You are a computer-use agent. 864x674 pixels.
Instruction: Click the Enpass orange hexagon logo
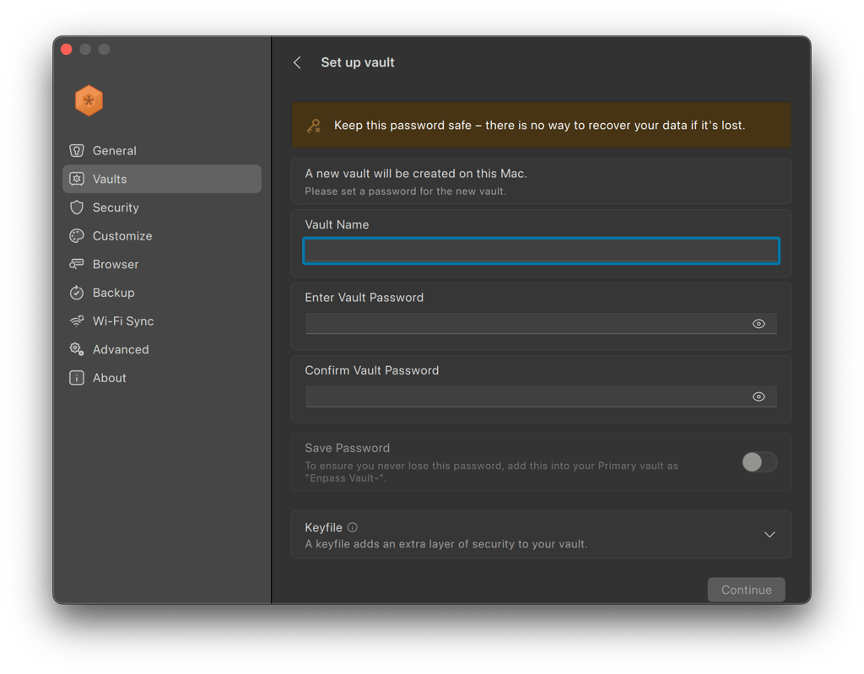(89, 101)
